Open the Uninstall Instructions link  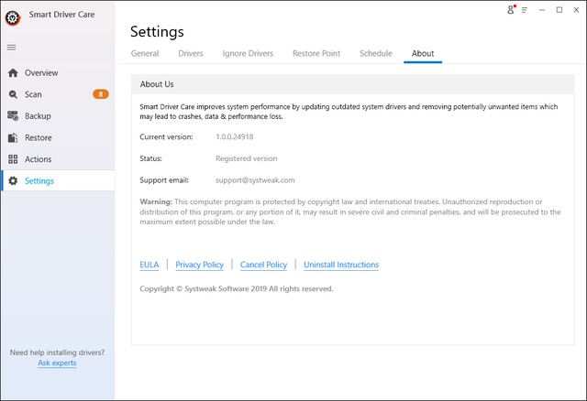point(341,265)
